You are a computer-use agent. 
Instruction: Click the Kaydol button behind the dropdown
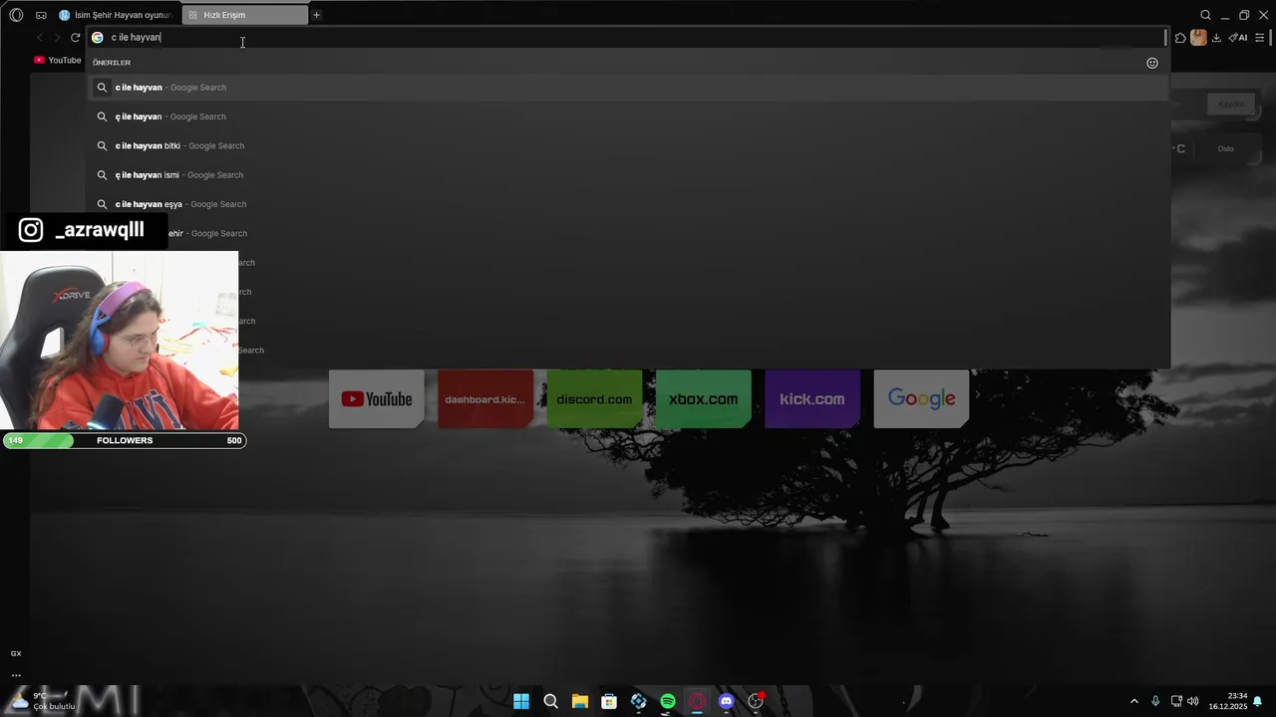tap(1231, 104)
